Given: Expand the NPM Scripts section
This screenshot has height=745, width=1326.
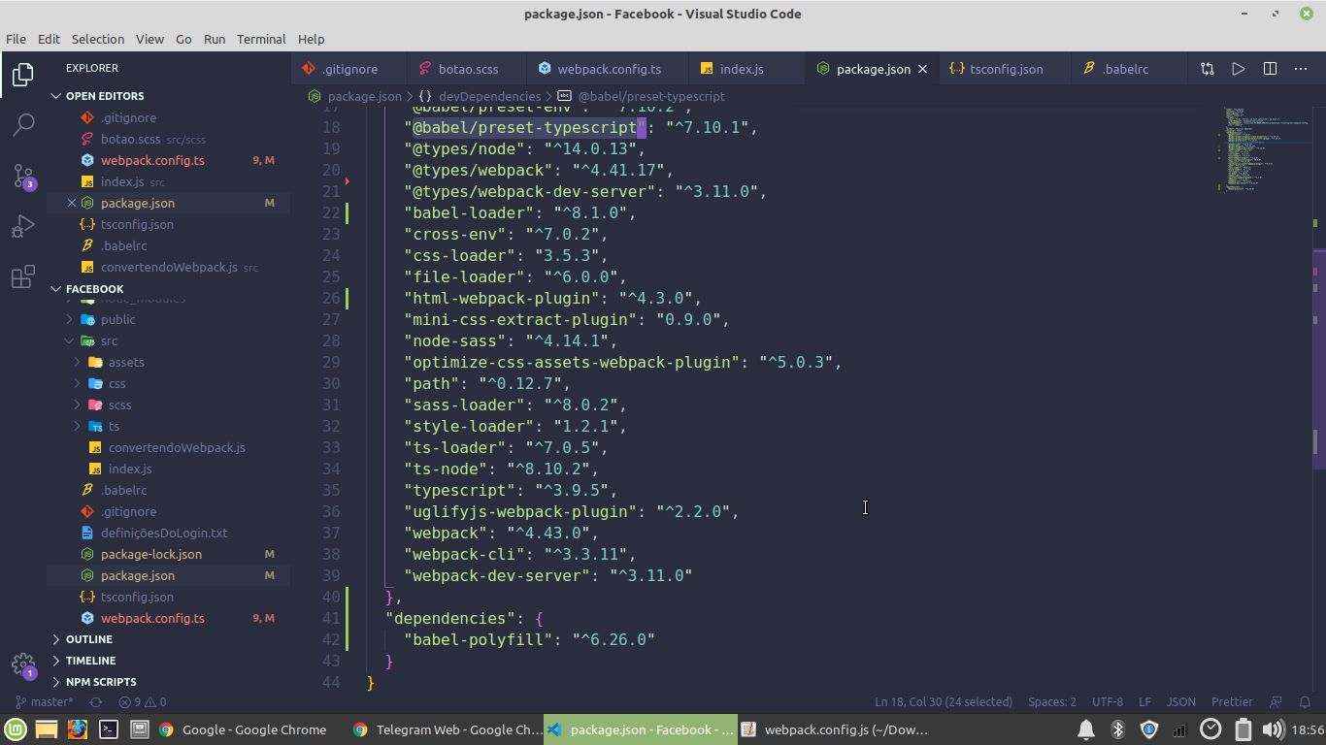Looking at the screenshot, I should pos(168,682).
